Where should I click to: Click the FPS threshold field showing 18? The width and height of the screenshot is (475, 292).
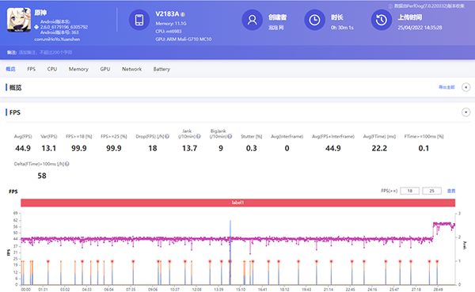409,191
